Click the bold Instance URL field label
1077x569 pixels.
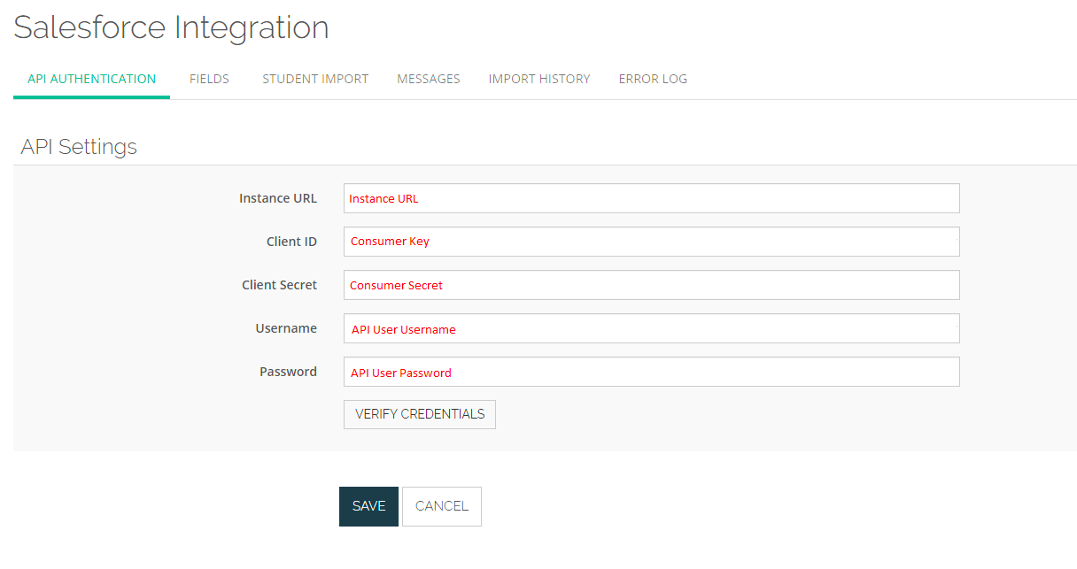(x=277, y=198)
